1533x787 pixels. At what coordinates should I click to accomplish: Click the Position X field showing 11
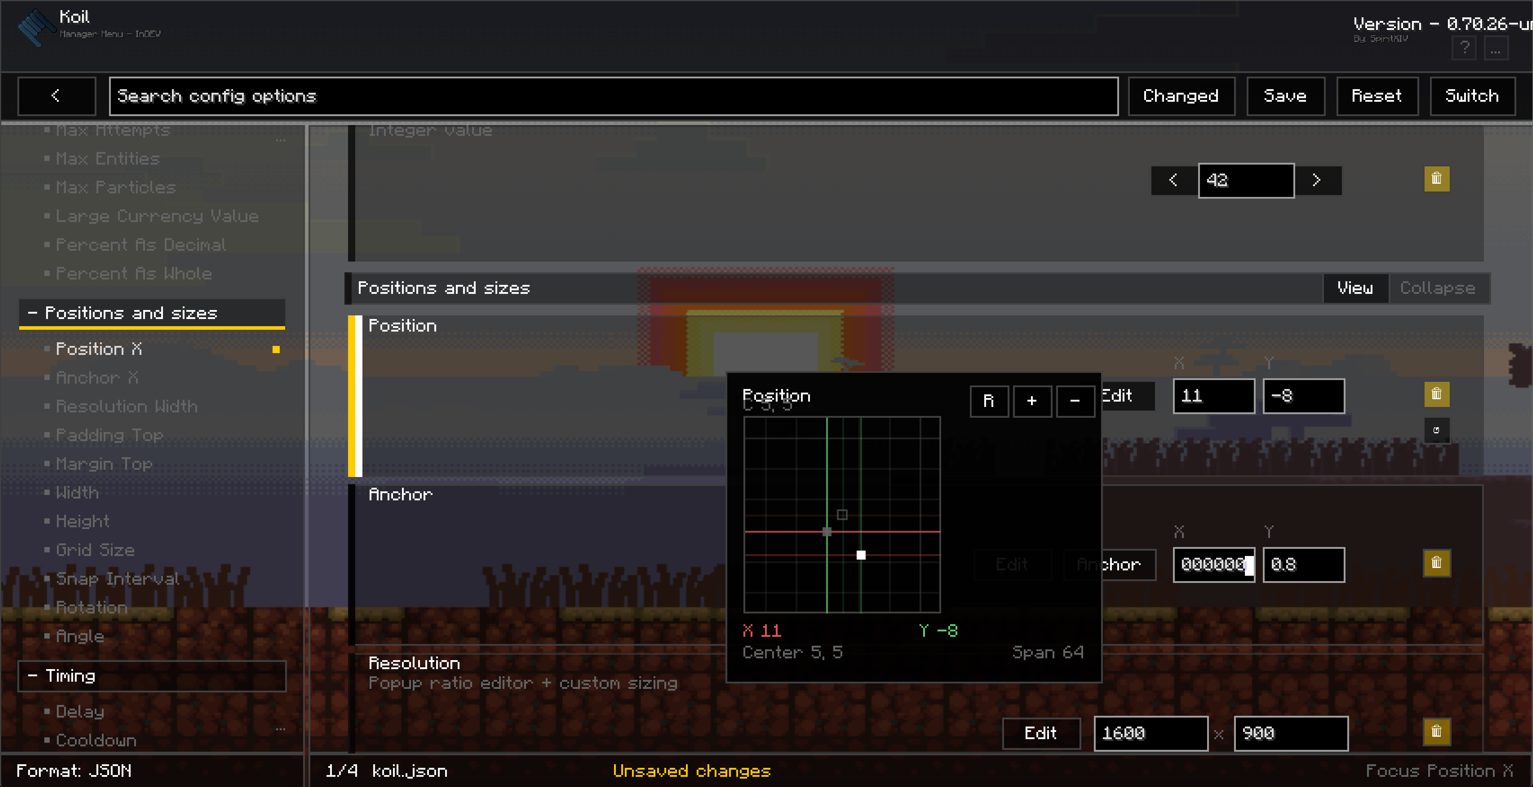[x=1214, y=396]
